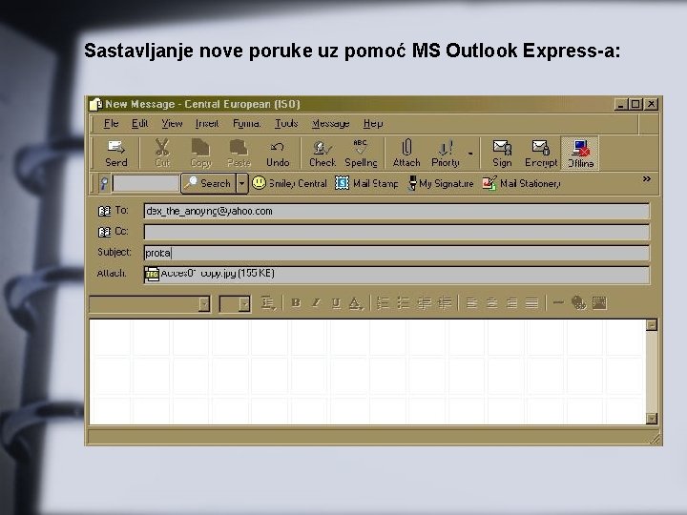687x515 pixels.
Task: Click the Cc address book button
Action: click(x=113, y=231)
